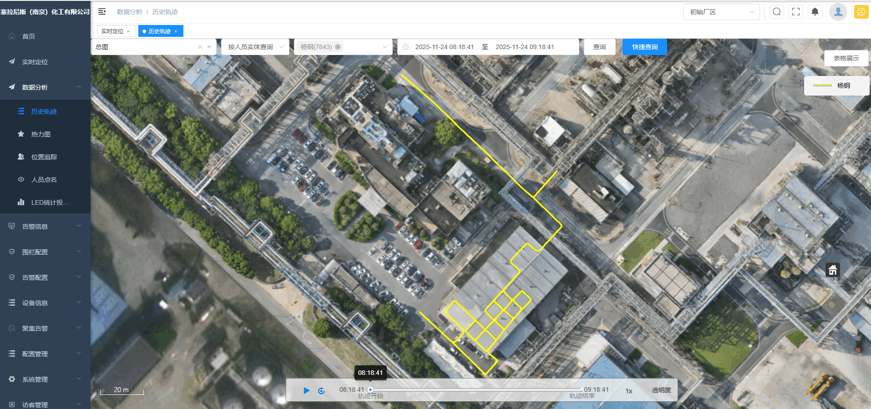871x409 pixels.
Task: Click the yellow chat message icon
Action: (x=861, y=12)
